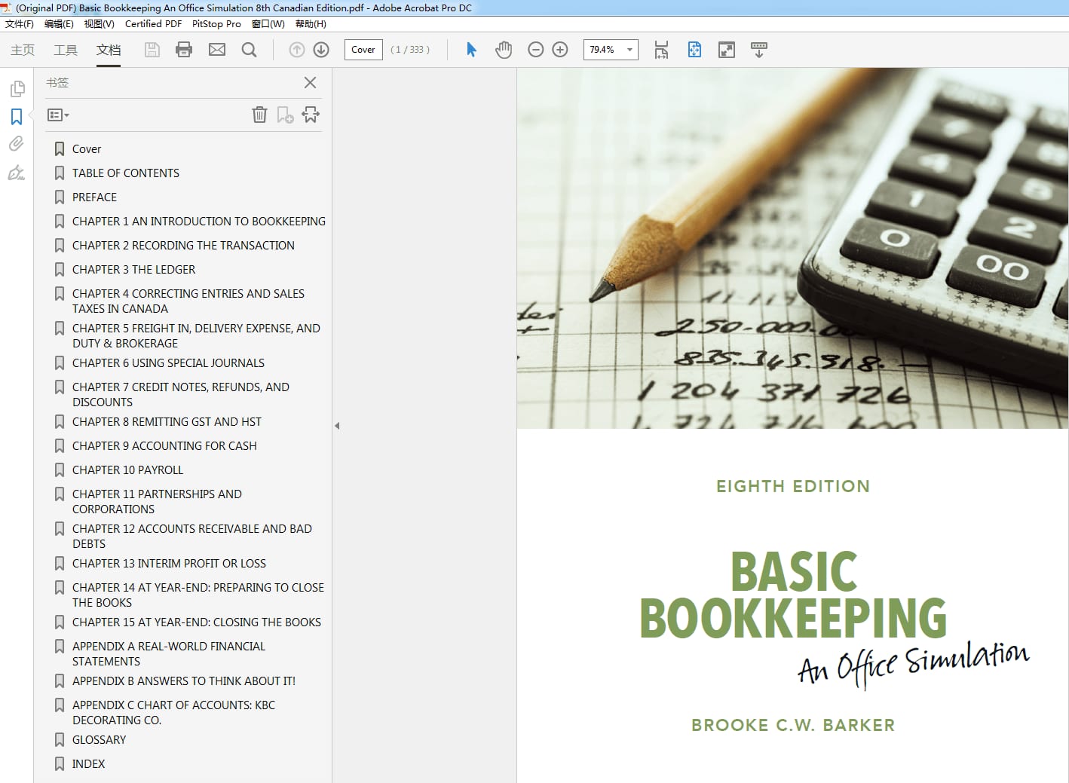Viewport: 1069px width, 783px height.
Task: Open the Certified PDF menu
Action: pos(153,24)
